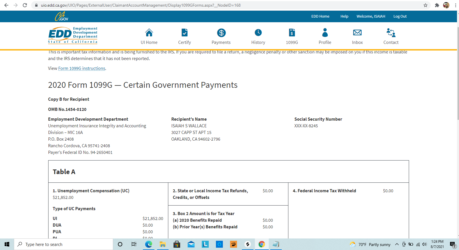This screenshot has width=459, height=250.
Task: Open Payments dollar sign icon
Action: [221, 33]
